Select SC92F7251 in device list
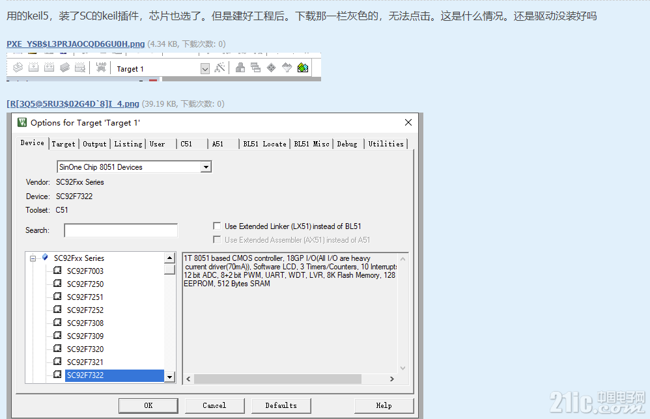Image resolution: width=650 pixels, height=419 pixels. [85, 297]
